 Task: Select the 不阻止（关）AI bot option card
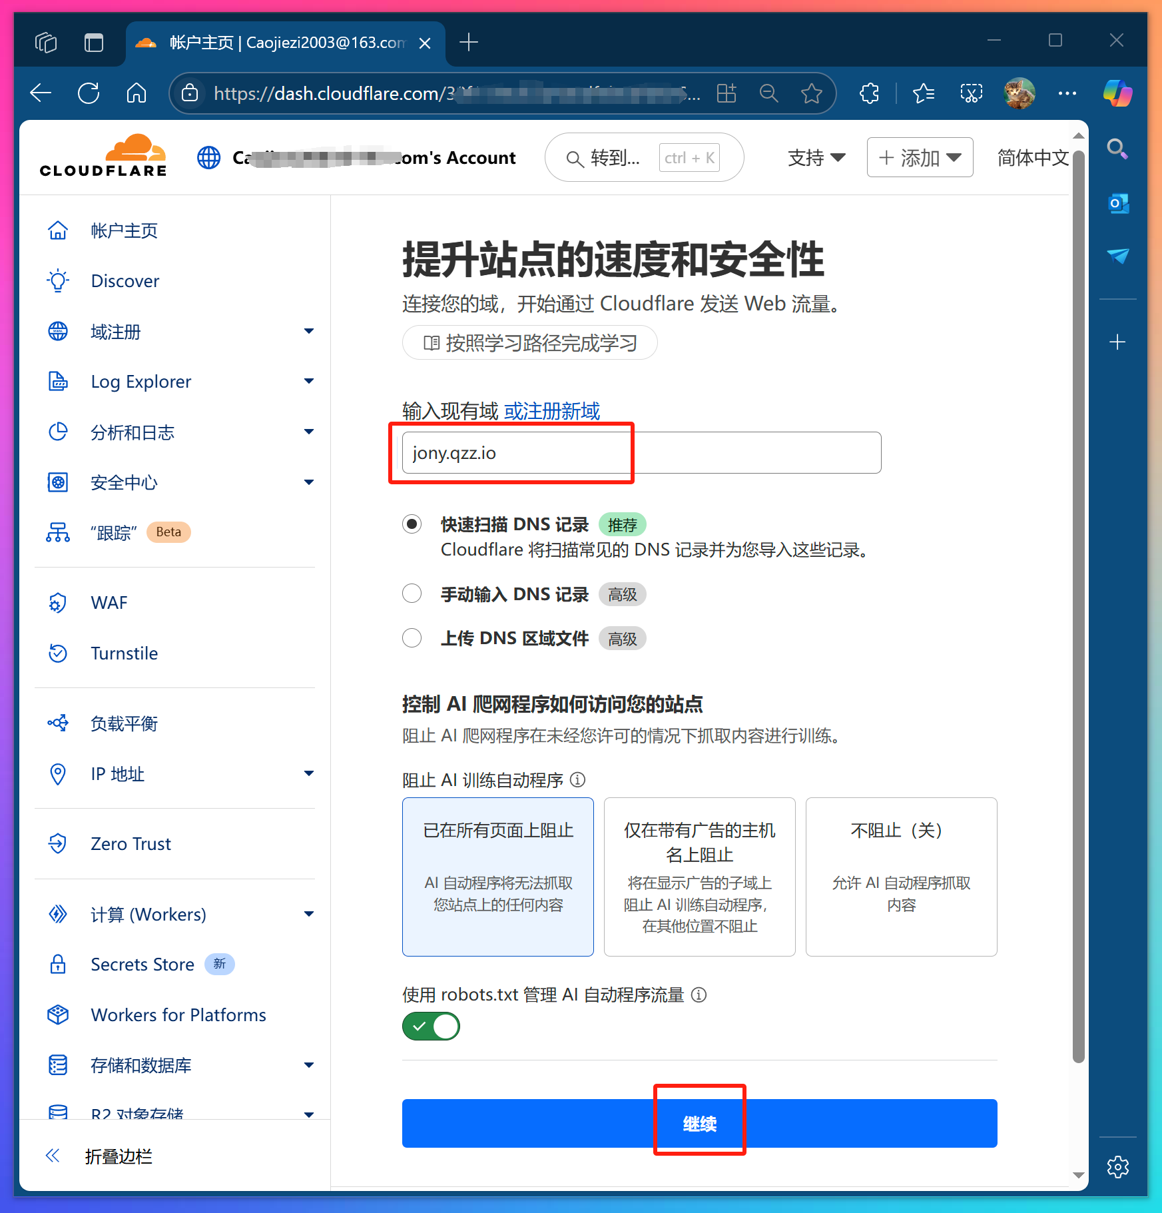coord(900,876)
